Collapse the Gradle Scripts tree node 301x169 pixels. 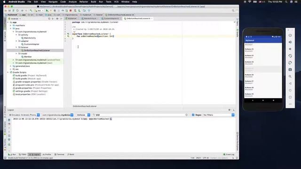click(x=8, y=72)
